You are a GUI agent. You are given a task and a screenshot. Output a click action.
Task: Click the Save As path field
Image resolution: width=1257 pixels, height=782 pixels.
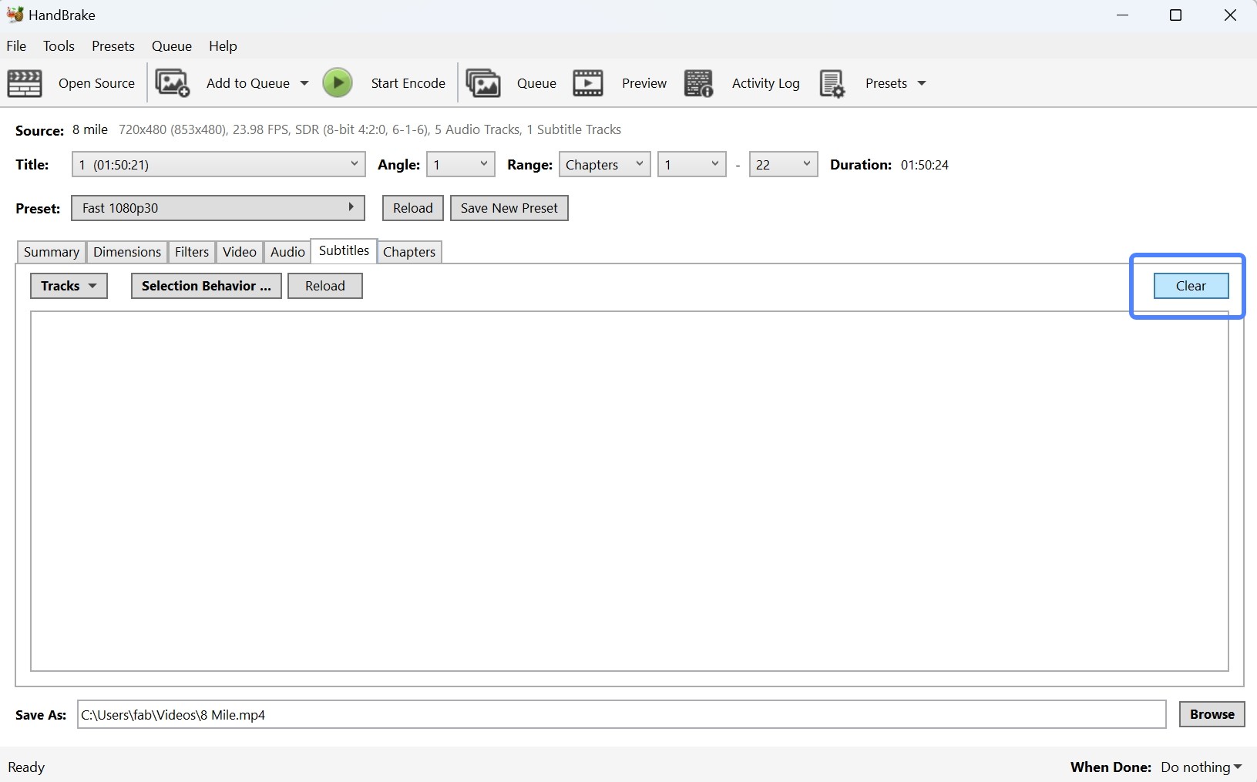point(617,714)
